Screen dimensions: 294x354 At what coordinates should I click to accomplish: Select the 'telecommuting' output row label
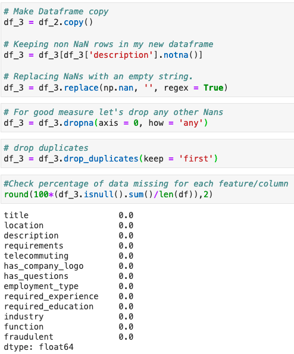[x=36, y=256]
